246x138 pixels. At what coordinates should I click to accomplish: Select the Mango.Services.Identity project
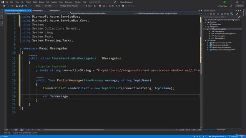tap(220, 45)
